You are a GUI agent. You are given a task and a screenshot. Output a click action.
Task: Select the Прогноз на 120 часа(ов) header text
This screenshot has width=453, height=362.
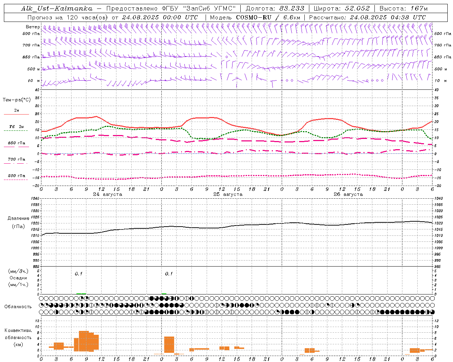pos(68,17)
